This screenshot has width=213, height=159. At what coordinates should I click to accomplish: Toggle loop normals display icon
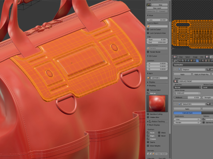click(151, 154)
